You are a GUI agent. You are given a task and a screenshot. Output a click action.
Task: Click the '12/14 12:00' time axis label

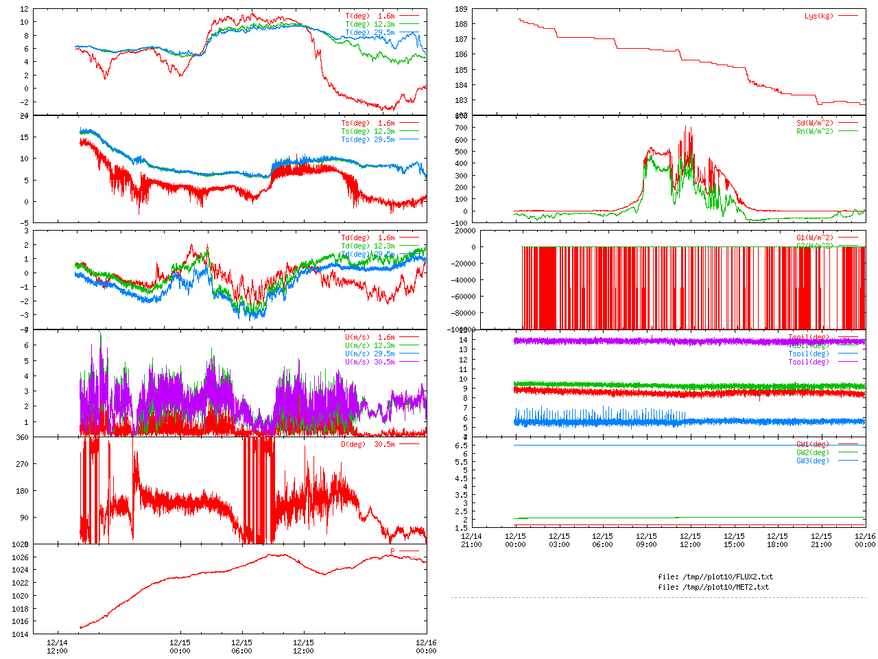tap(57, 647)
